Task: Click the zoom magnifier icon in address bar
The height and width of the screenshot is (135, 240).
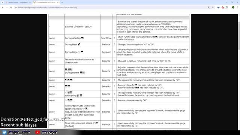Action: click(x=208, y=7)
